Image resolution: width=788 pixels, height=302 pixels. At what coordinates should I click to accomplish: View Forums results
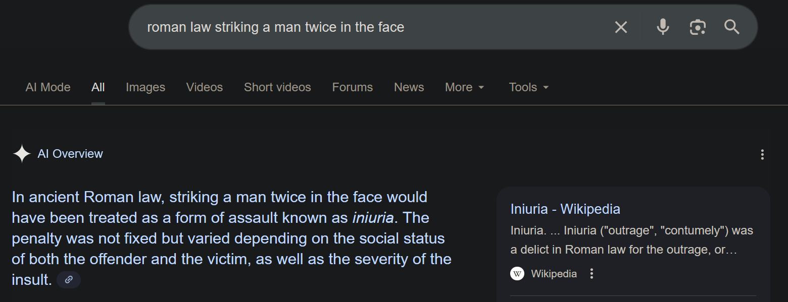point(352,87)
